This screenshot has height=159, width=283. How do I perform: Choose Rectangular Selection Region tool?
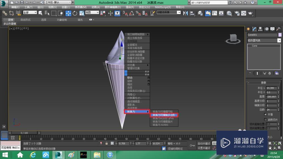coord(53,13)
